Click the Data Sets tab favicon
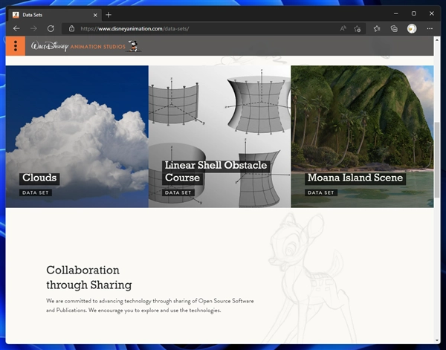 [16, 15]
